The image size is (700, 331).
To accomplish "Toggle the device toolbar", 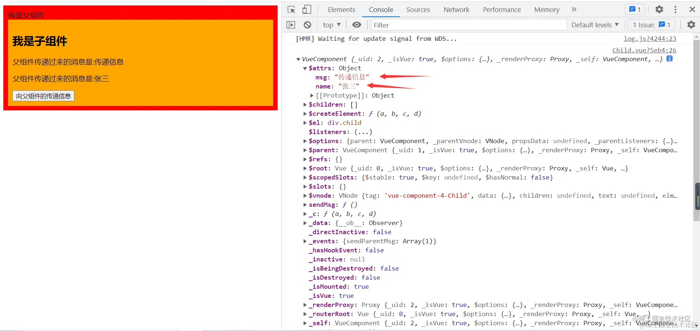I will (x=306, y=9).
